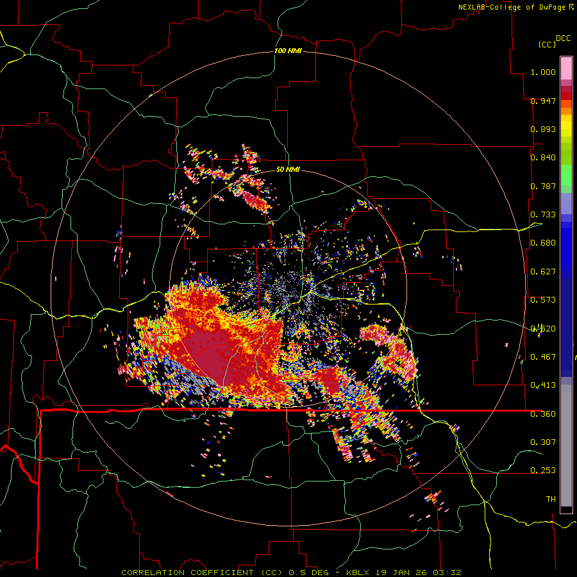577x577 pixels.
Task: Click the 0.733 scale value
Action: pos(543,215)
